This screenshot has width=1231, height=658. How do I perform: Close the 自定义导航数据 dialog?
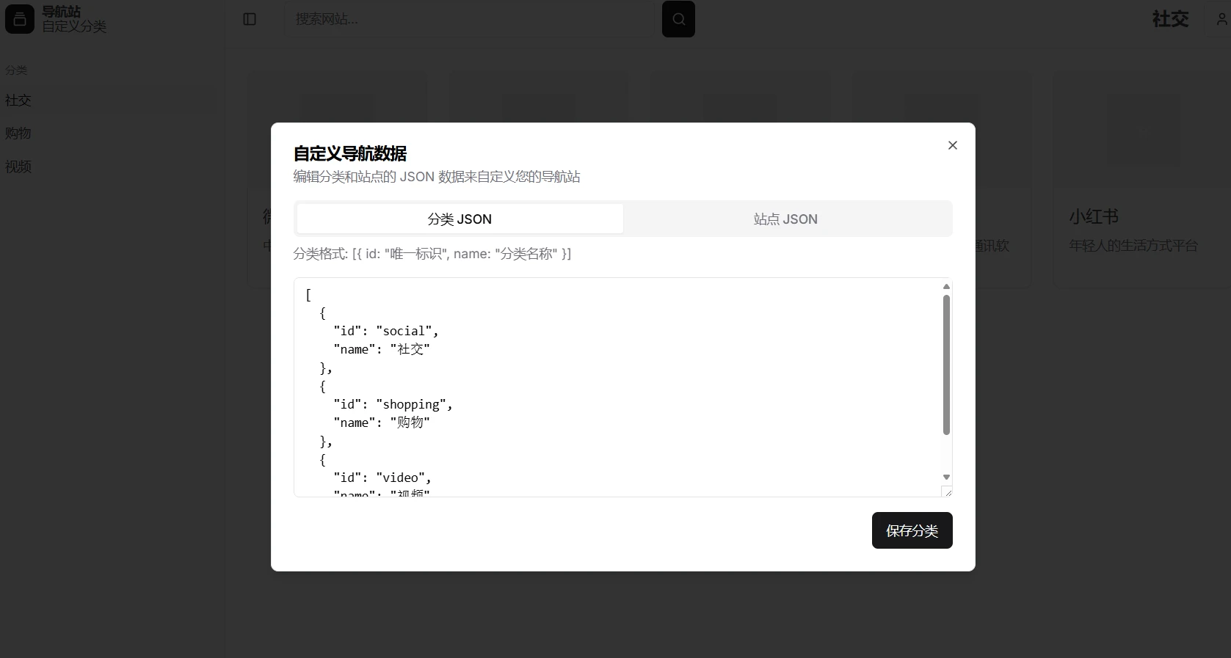coord(952,145)
